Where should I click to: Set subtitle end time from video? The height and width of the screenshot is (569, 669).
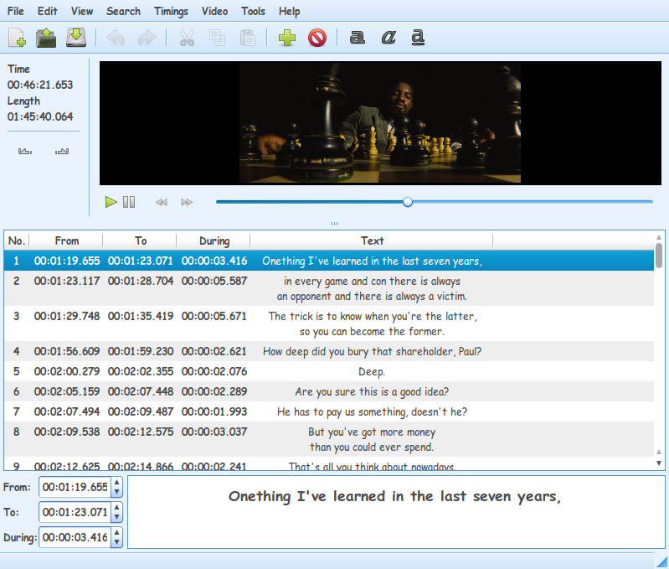pyautogui.click(x=62, y=151)
